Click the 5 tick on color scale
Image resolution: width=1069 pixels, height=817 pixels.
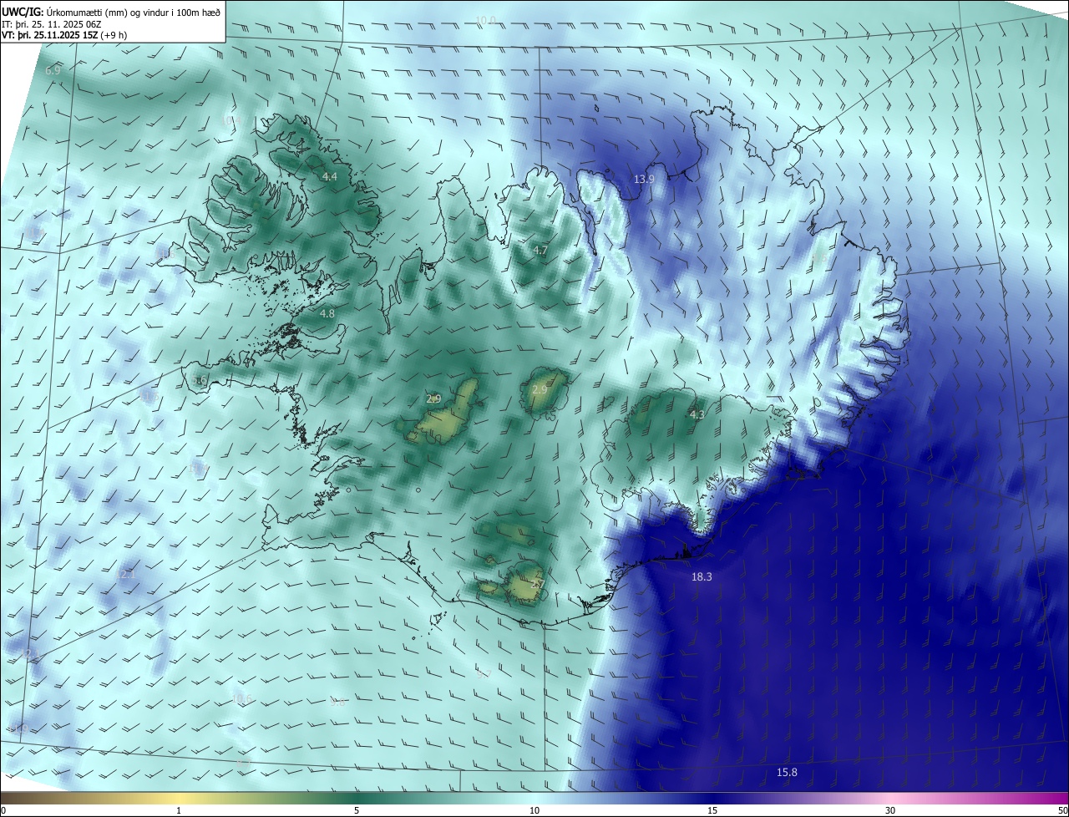[357, 810]
